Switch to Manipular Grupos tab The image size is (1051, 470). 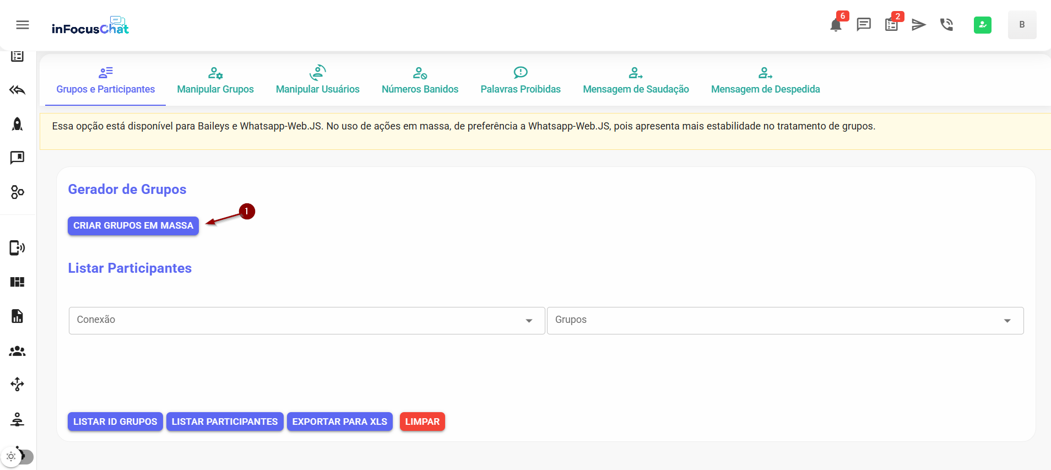click(x=215, y=81)
